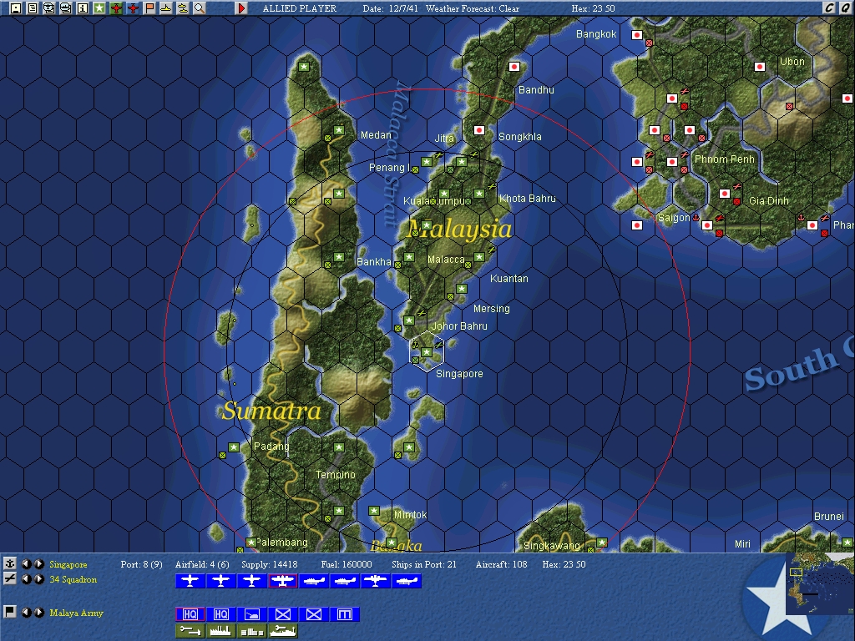
Task: Click the anchor port icon beside Singapore
Action: pos(9,563)
